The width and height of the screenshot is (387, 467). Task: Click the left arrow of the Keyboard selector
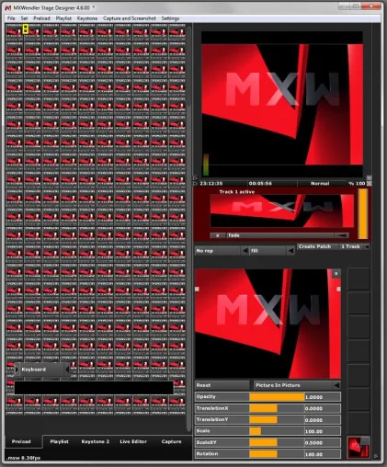click(17, 370)
